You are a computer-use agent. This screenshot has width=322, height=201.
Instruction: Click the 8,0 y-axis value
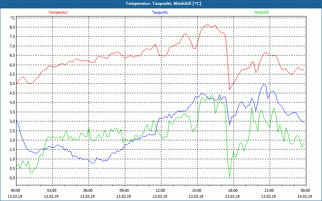(x=12, y=27)
